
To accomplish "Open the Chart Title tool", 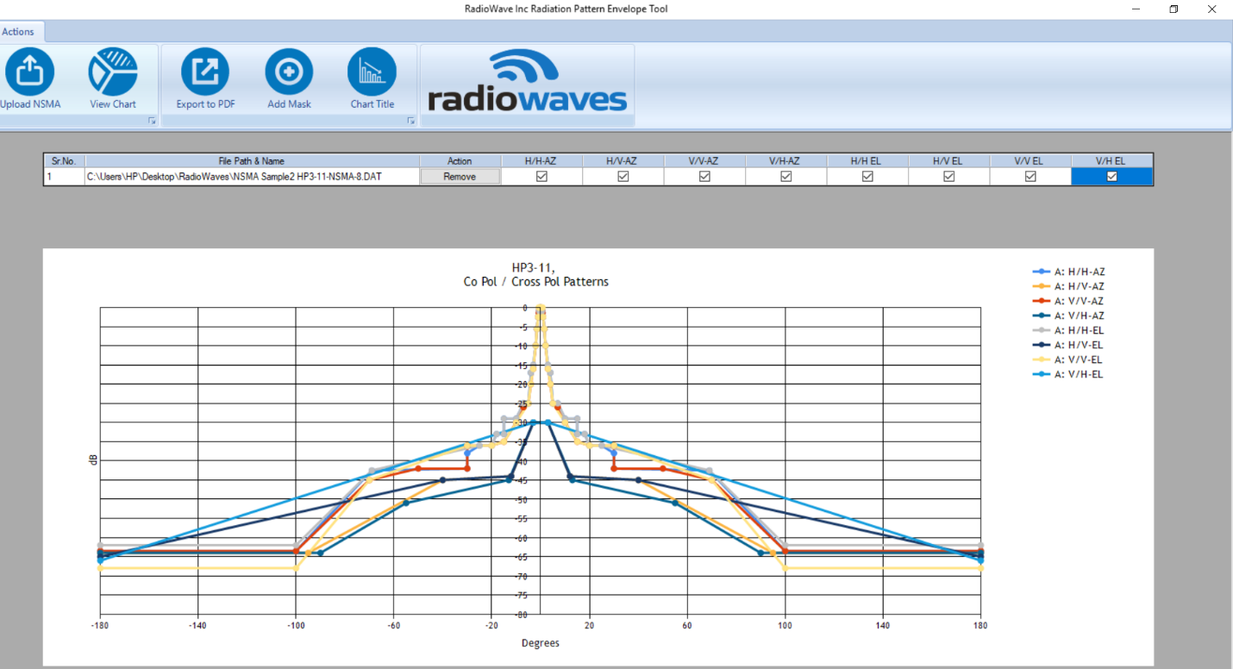I will (372, 72).
